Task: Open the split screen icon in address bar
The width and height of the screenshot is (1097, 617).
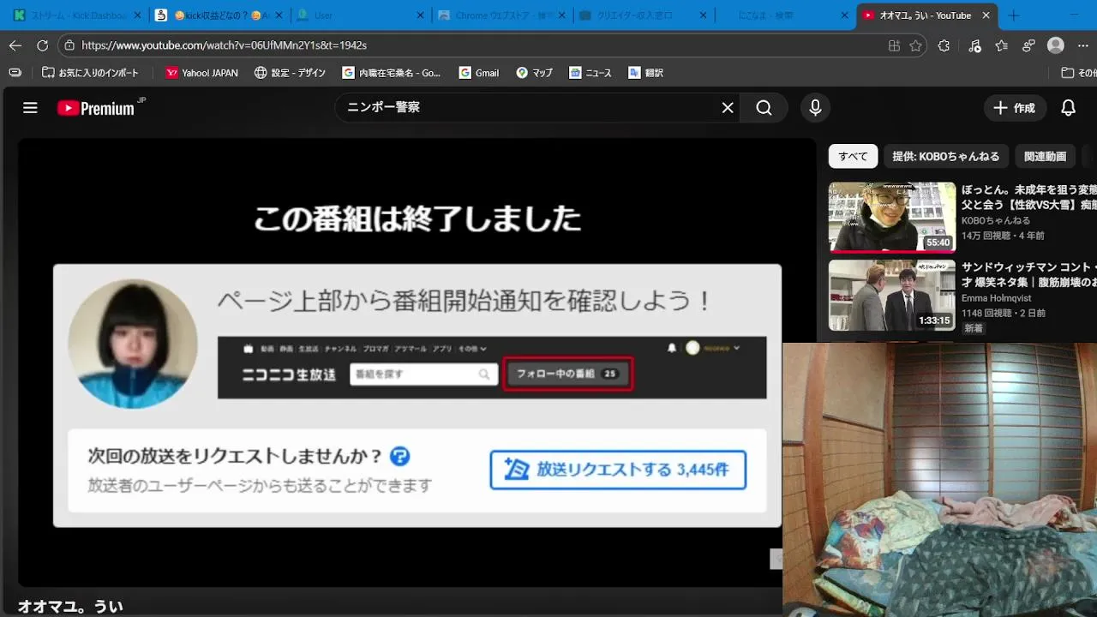Action: tap(894, 45)
